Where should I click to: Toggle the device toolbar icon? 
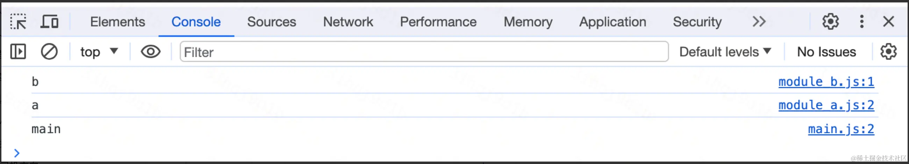pyautogui.click(x=49, y=22)
